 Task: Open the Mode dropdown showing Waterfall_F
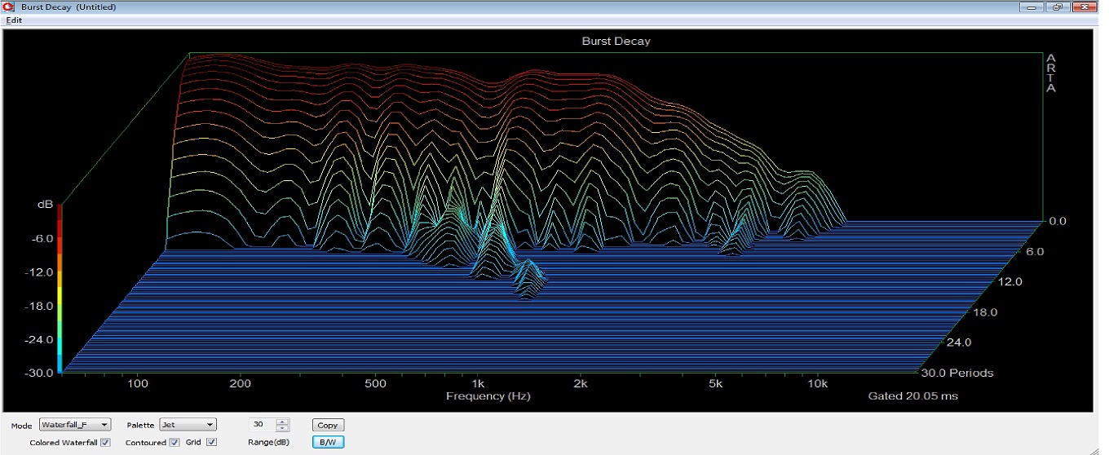74,425
